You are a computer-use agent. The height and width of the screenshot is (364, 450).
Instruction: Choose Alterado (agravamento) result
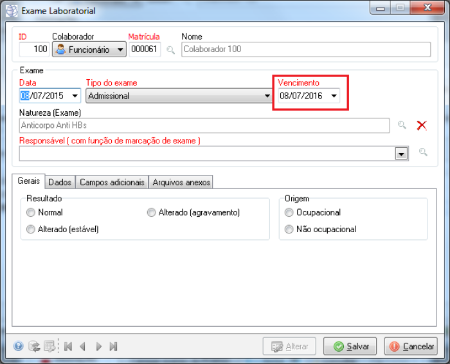click(151, 212)
